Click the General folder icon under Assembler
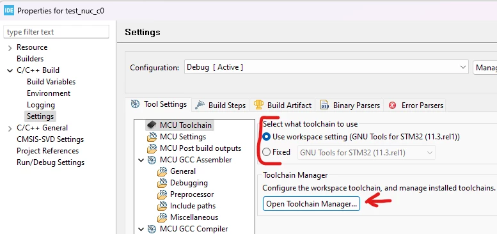The height and width of the screenshot is (234, 497). click(x=162, y=171)
